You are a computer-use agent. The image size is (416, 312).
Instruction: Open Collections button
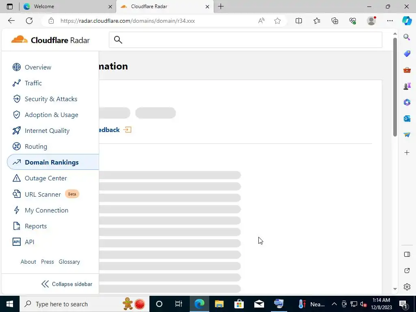335,21
